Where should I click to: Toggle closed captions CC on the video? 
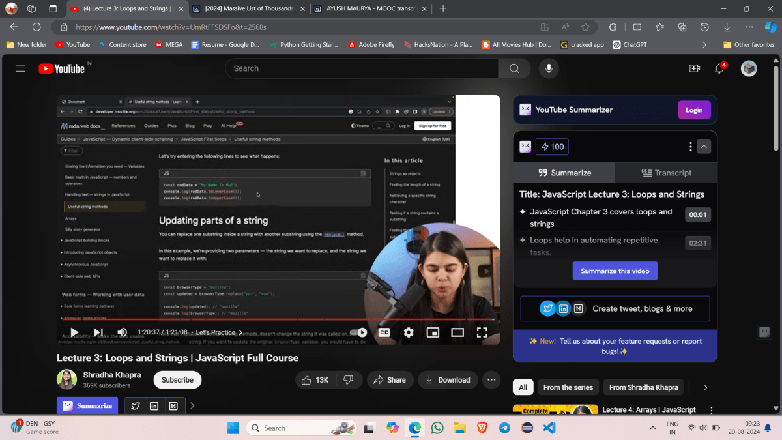[x=384, y=332]
